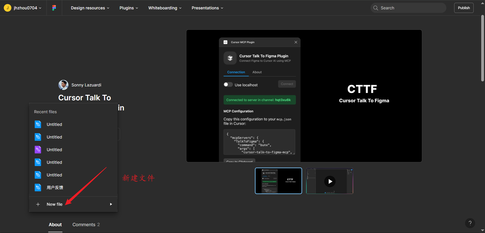Screen dimensions: 485x233
Task: Open the purple FigJam Untitled file
Action: (73, 150)
